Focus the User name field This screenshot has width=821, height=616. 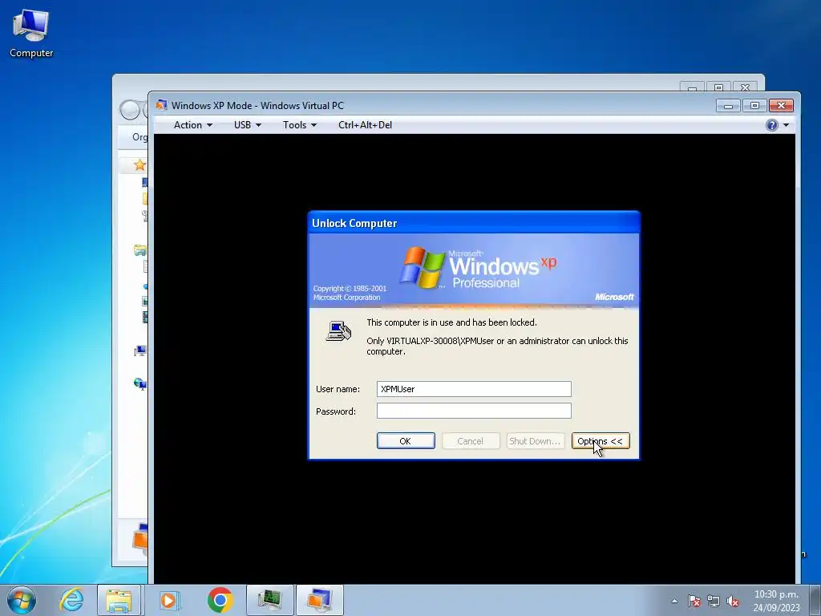coord(474,389)
